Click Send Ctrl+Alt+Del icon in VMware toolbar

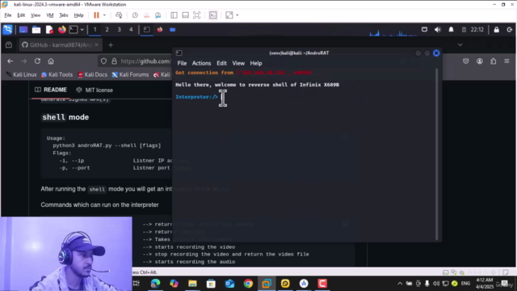pos(119,15)
